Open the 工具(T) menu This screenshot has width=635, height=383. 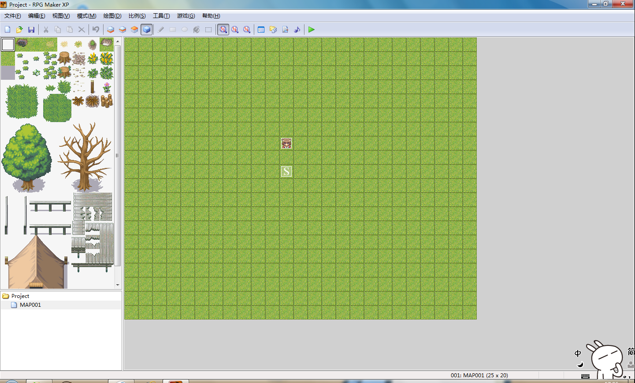tap(161, 16)
